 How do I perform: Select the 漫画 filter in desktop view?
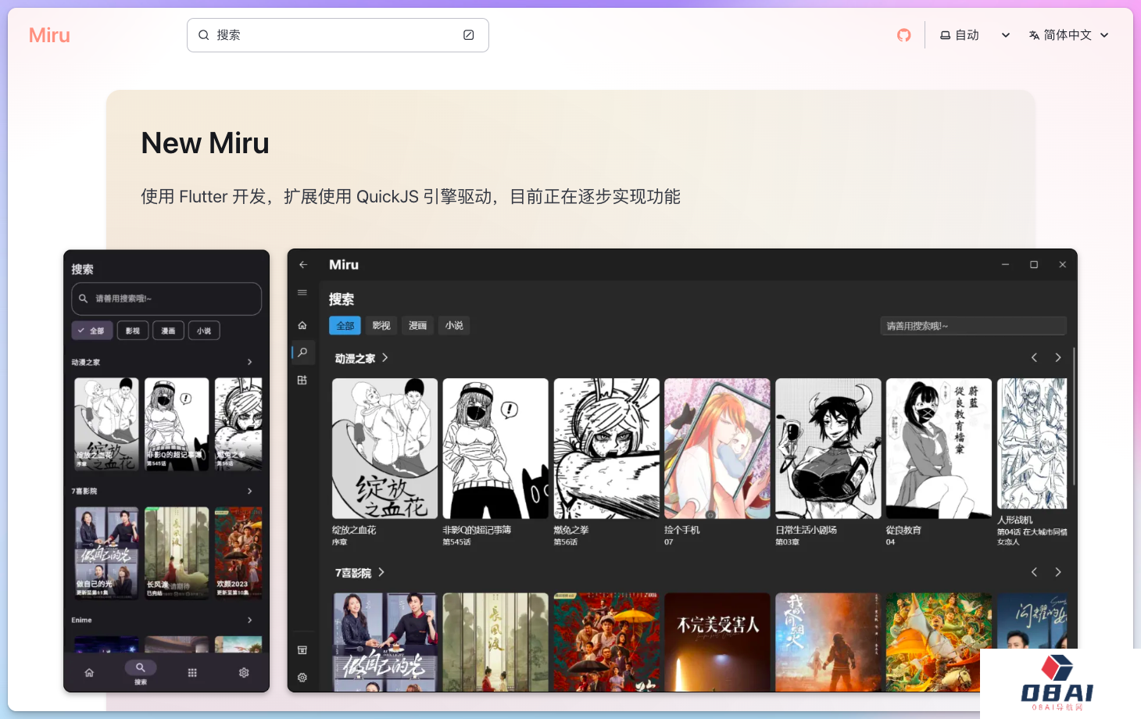417,326
